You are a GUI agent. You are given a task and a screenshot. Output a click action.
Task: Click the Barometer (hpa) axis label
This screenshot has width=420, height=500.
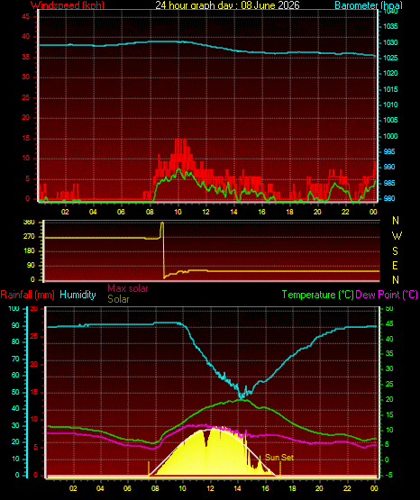pyautogui.click(x=369, y=5)
